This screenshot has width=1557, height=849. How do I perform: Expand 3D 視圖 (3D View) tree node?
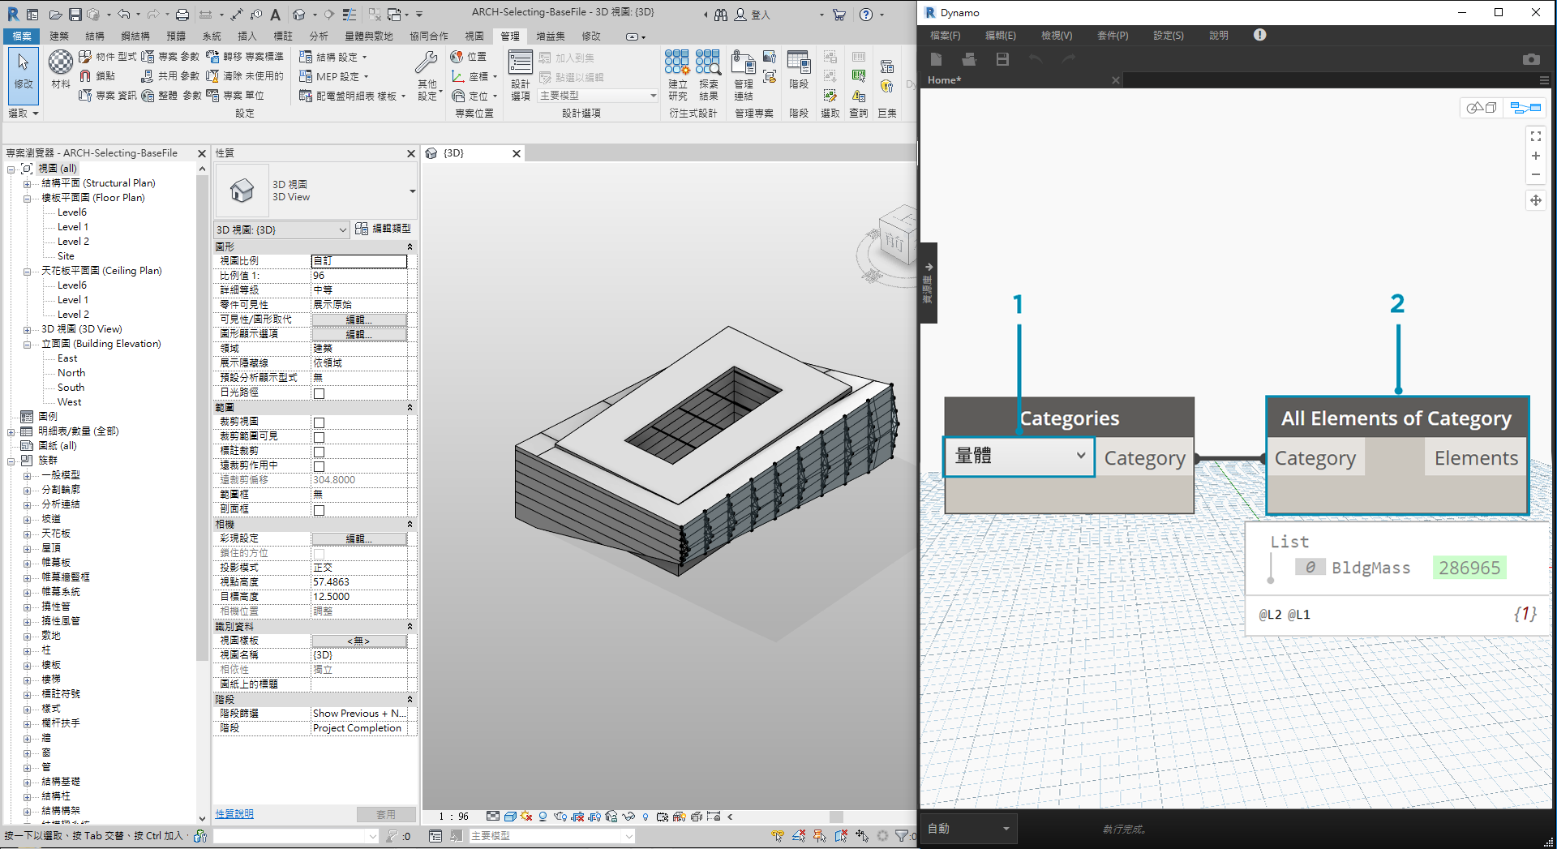27,329
